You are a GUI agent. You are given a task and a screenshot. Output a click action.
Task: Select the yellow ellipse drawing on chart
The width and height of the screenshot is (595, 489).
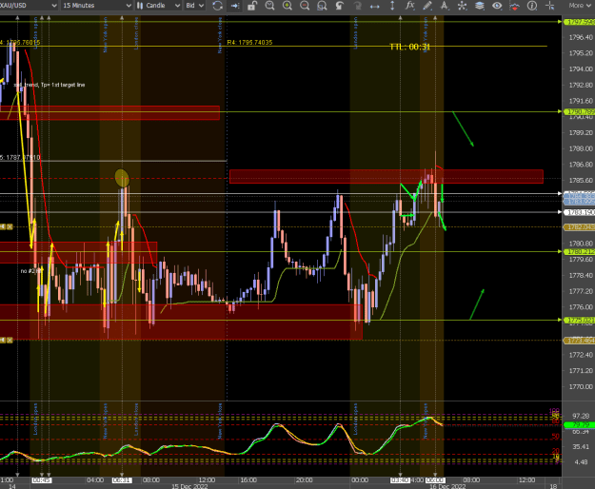pyautogui.click(x=122, y=178)
